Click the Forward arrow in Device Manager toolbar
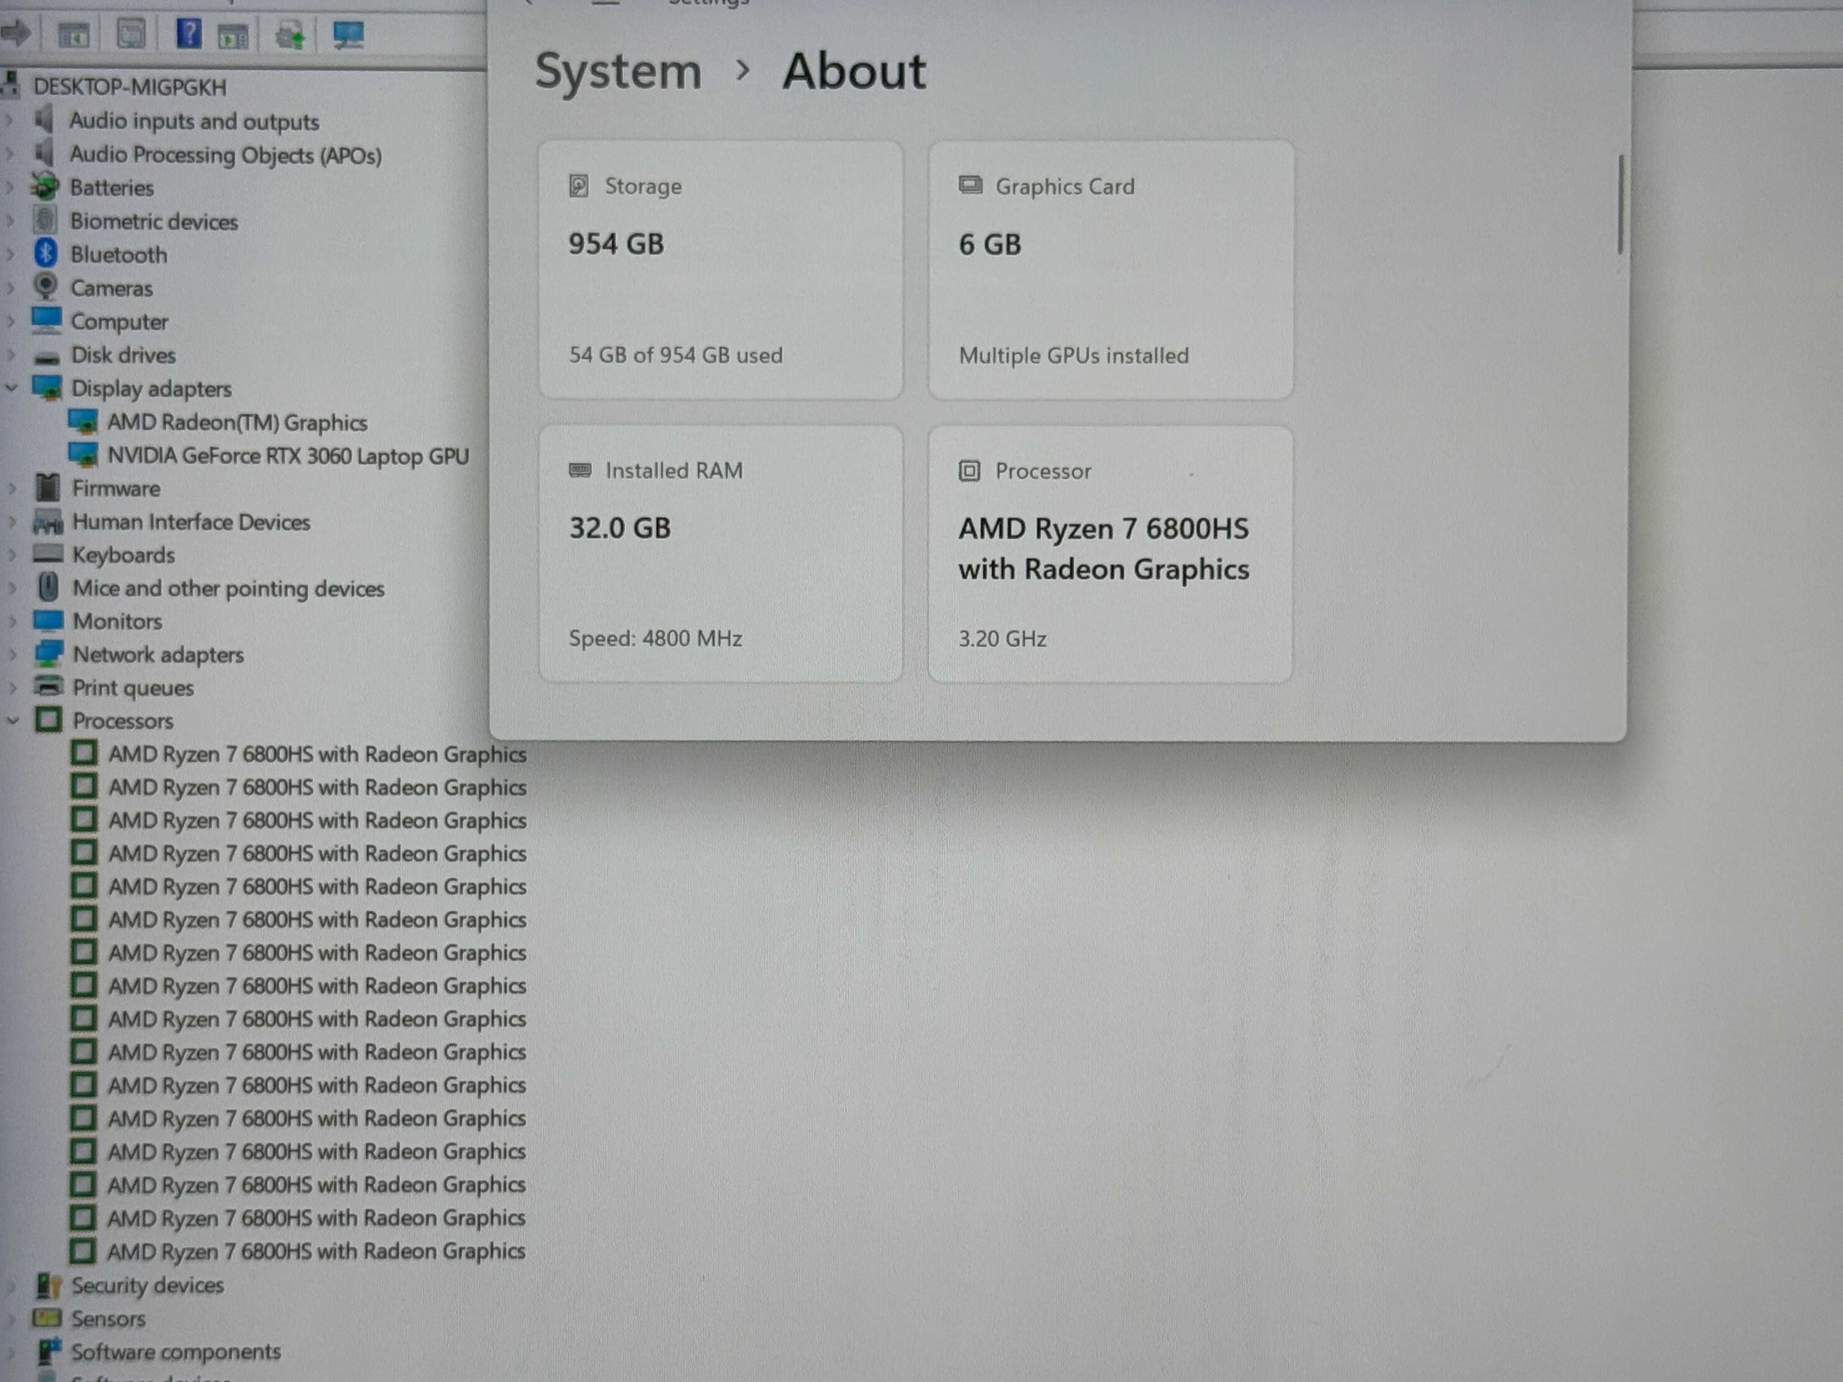Image resolution: width=1843 pixels, height=1382 pixels. coord(16,33)
